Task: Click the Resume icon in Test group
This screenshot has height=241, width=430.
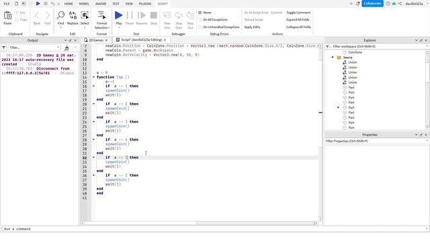Action: tap(142, 15)
